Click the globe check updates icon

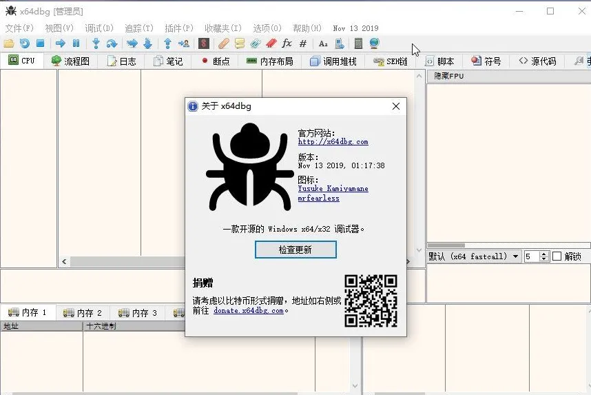(374, 43)
